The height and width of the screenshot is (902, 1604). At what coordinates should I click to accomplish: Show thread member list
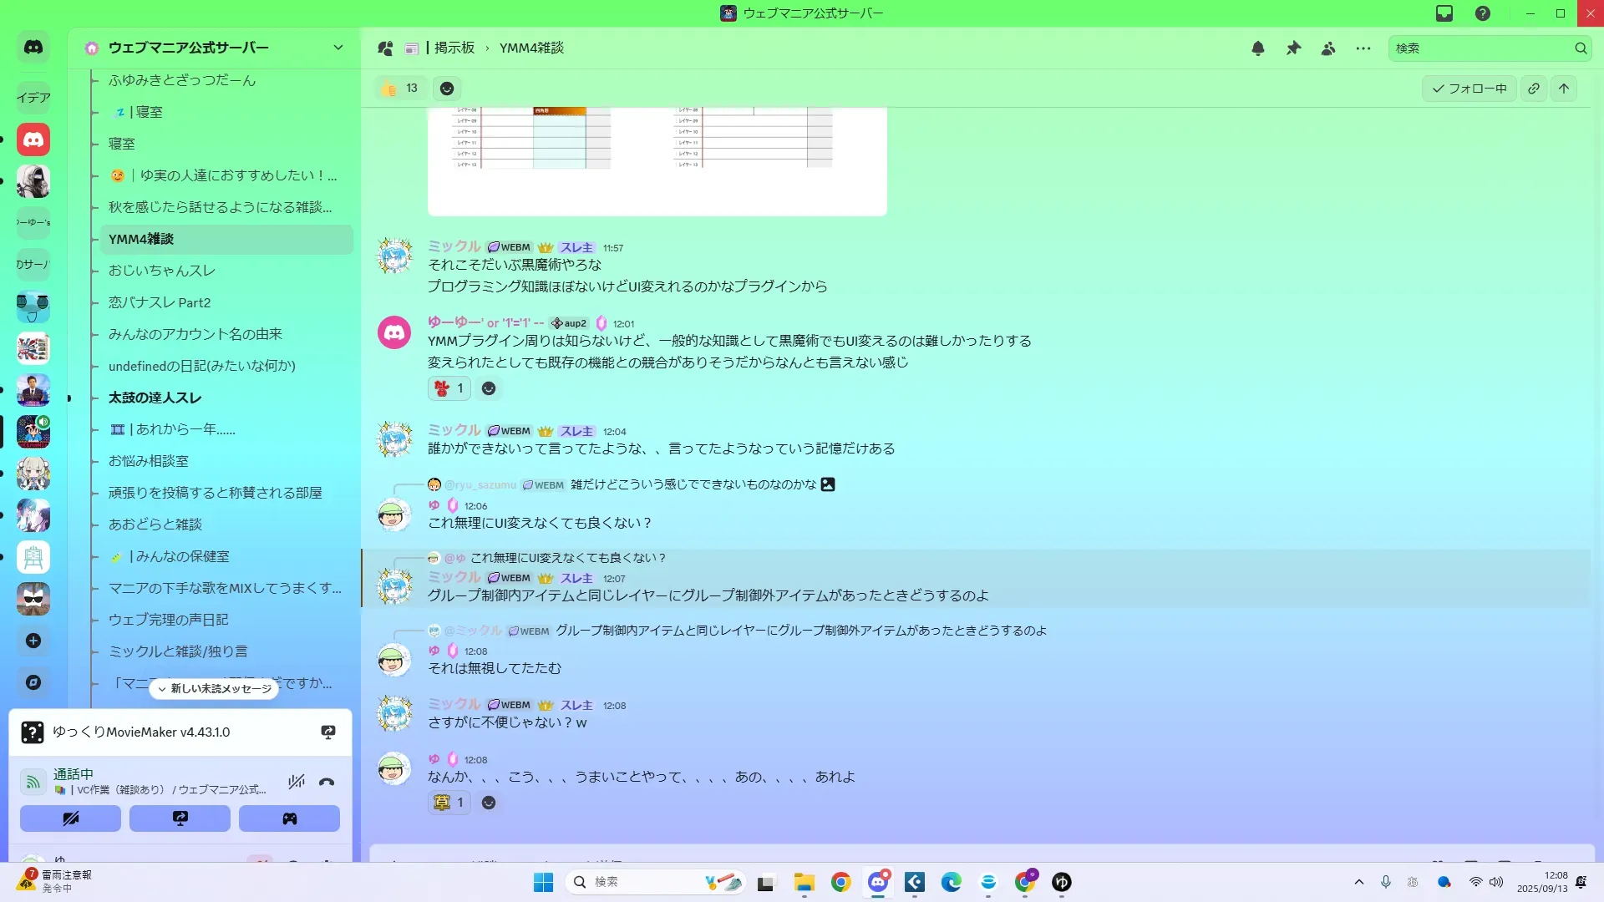(1328, 48)
